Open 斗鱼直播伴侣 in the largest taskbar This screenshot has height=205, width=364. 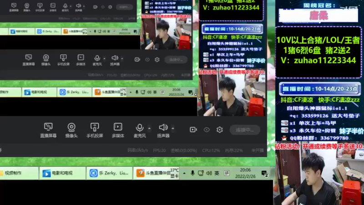tap(156, 173)
